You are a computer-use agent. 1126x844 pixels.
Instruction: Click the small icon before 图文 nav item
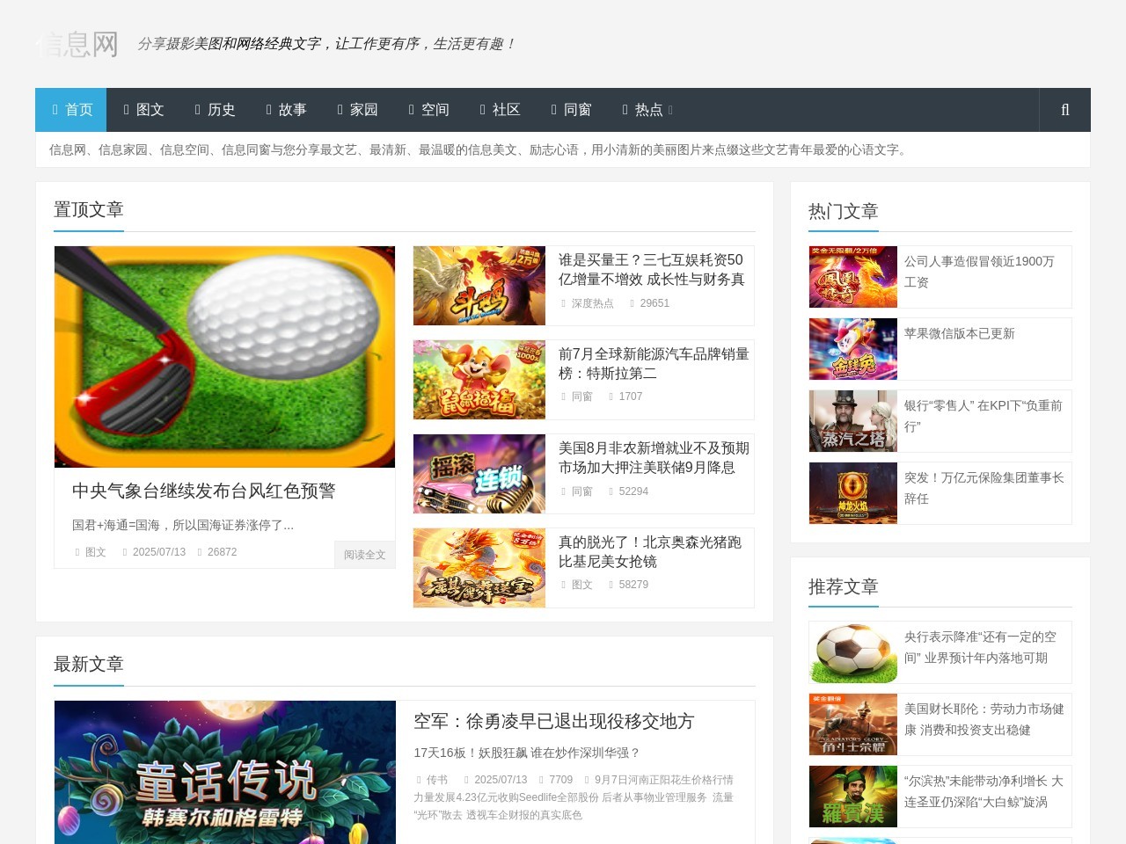coord(127,110)
